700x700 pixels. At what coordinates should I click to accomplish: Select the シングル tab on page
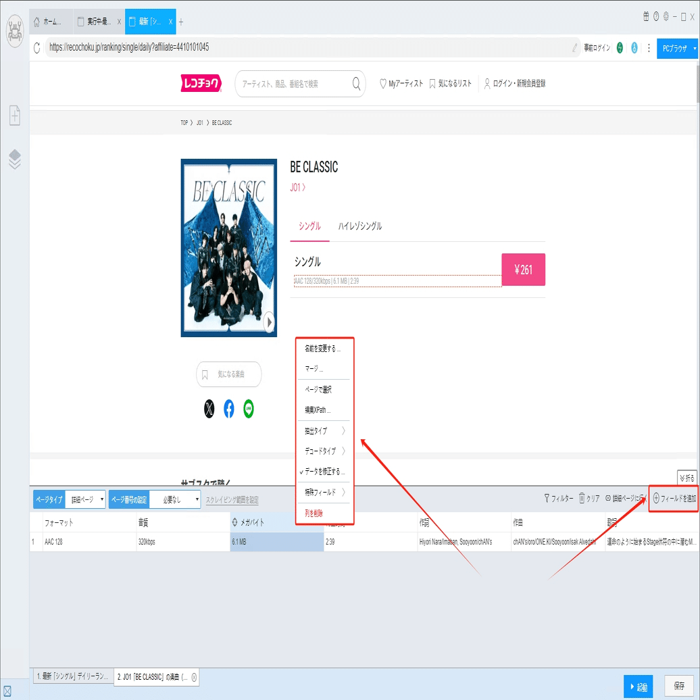(x=309, y=226)
